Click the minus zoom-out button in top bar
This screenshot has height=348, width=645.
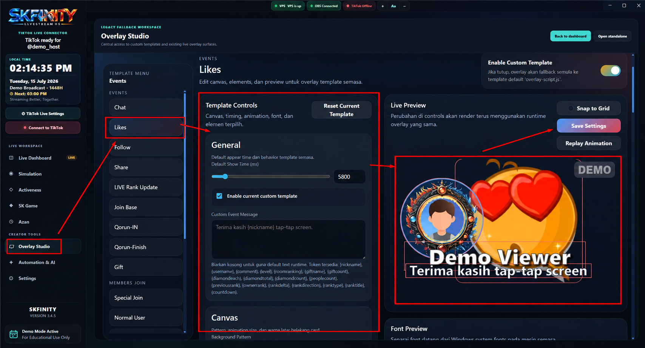pos(404,6)
